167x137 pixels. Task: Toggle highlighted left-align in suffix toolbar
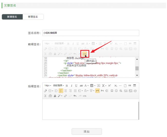coord(61,91)
